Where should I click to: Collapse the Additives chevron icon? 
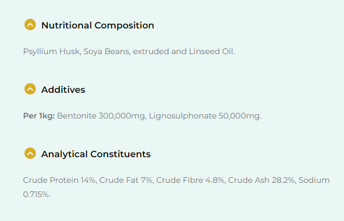[x=30, y=89]
